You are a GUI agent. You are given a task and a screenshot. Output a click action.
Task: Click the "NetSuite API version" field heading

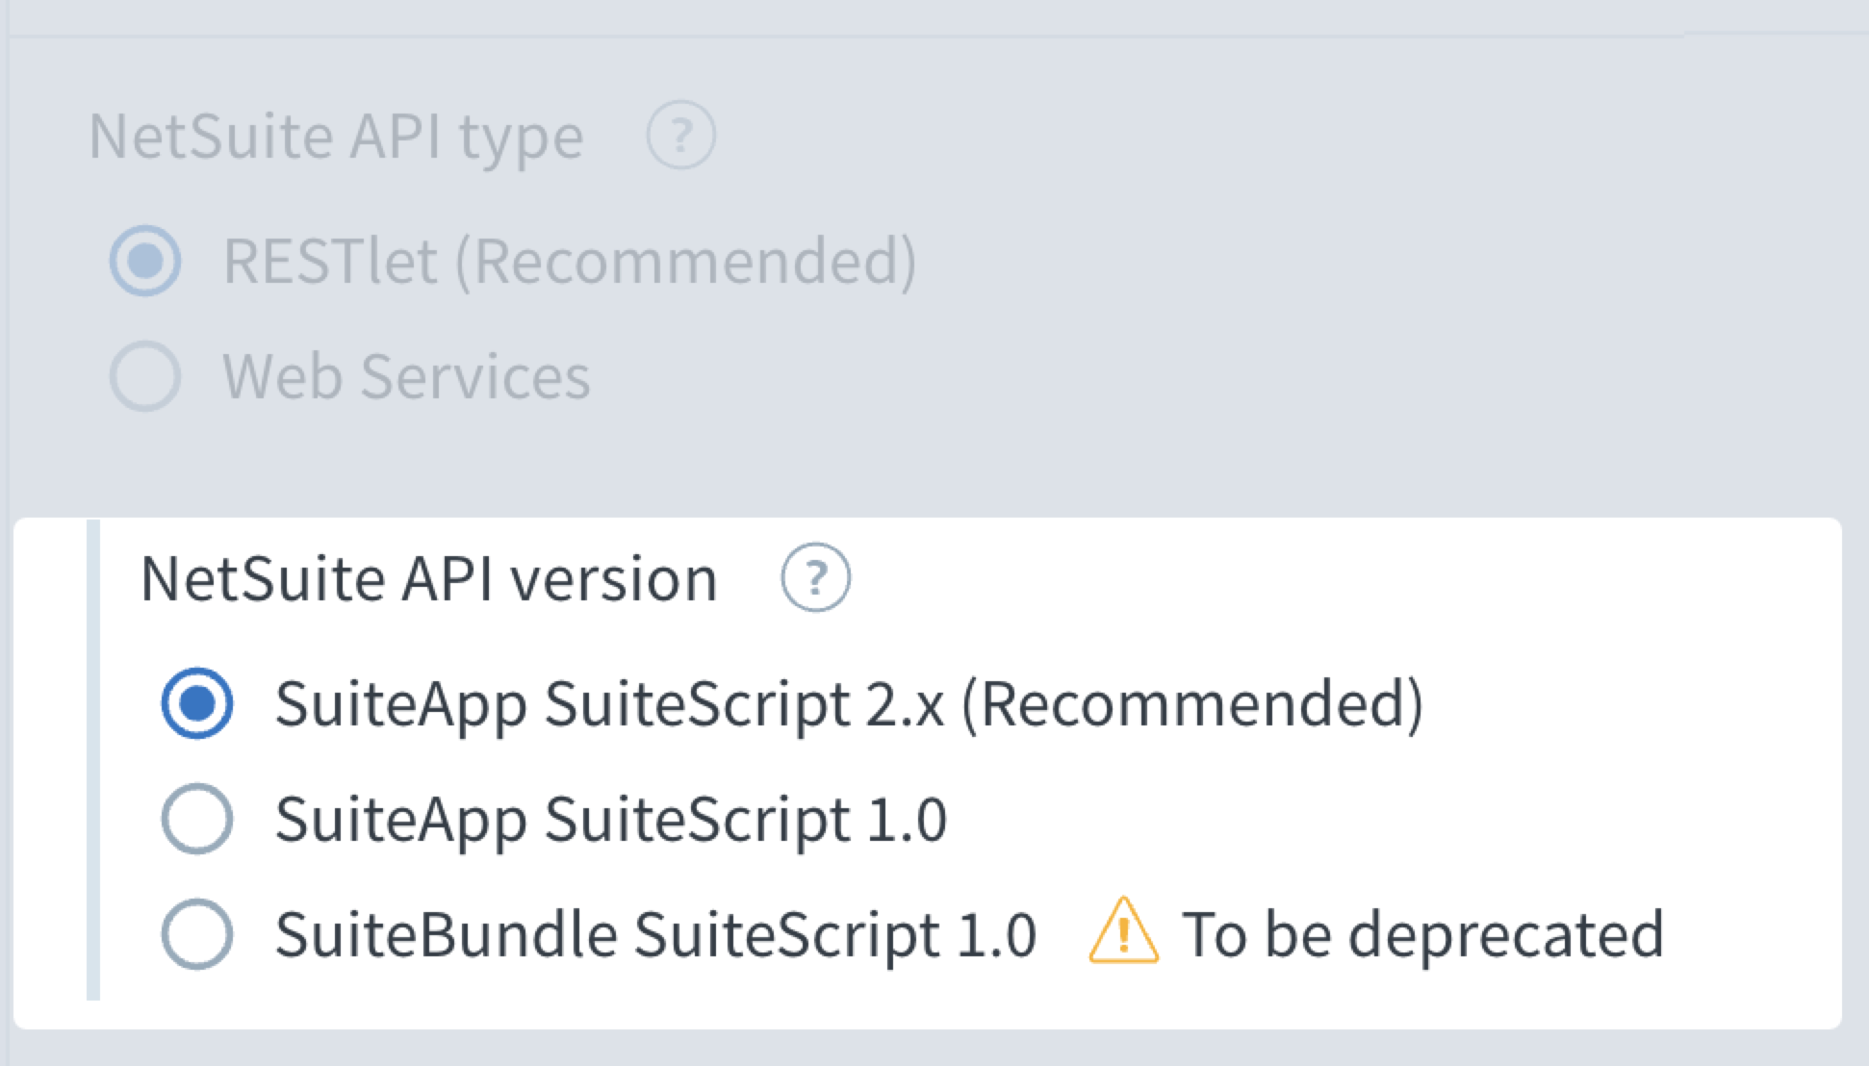point(429,578)
